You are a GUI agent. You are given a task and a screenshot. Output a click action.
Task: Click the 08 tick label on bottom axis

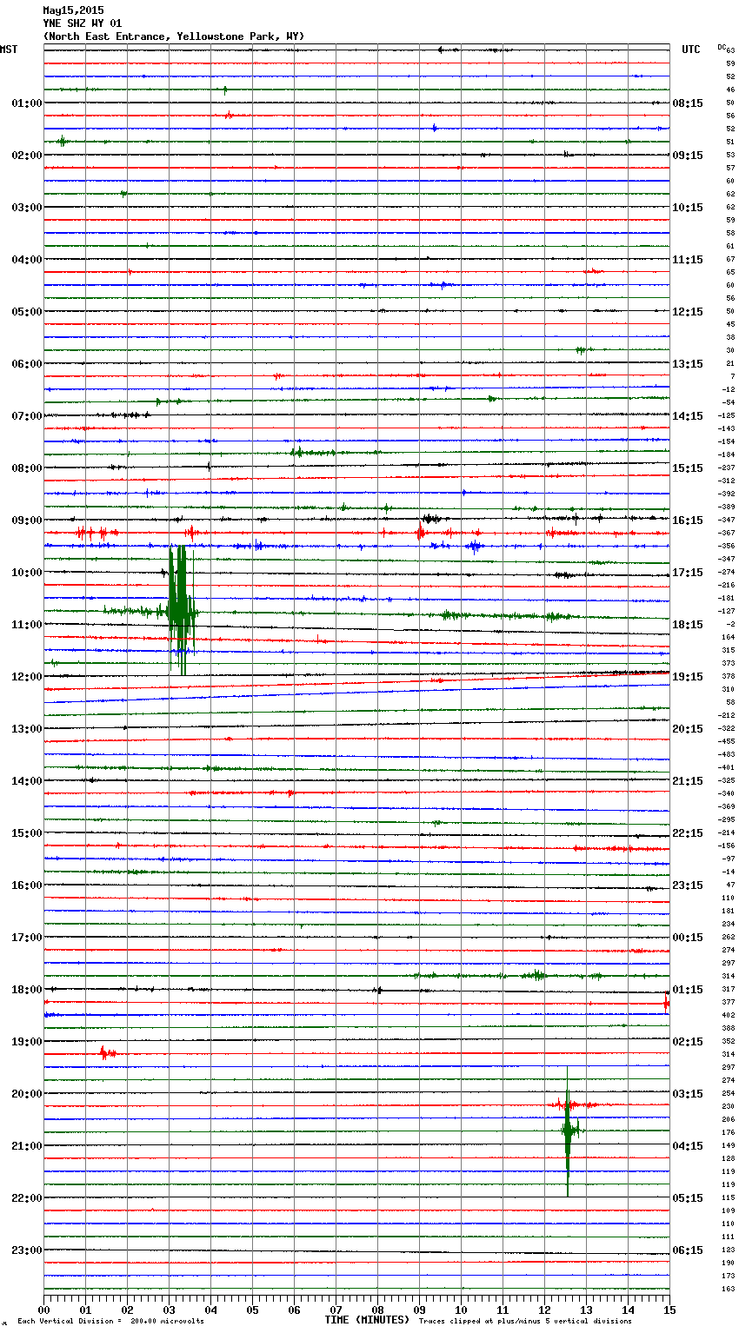coord(377,1310)
